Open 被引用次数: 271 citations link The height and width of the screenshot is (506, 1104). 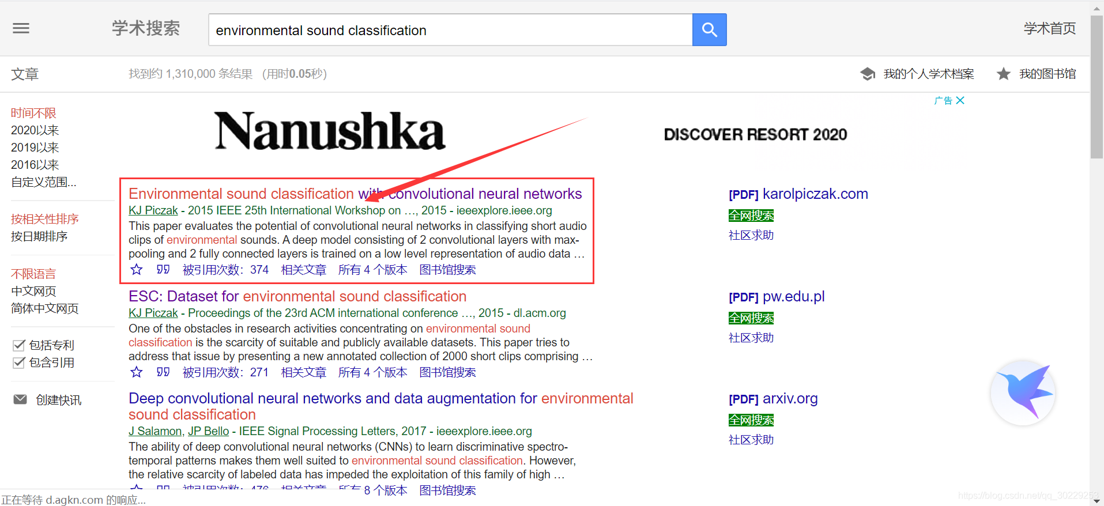(x=225, y=372)
